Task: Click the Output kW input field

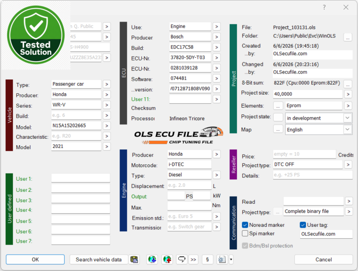Action: [x=201, y=196]
